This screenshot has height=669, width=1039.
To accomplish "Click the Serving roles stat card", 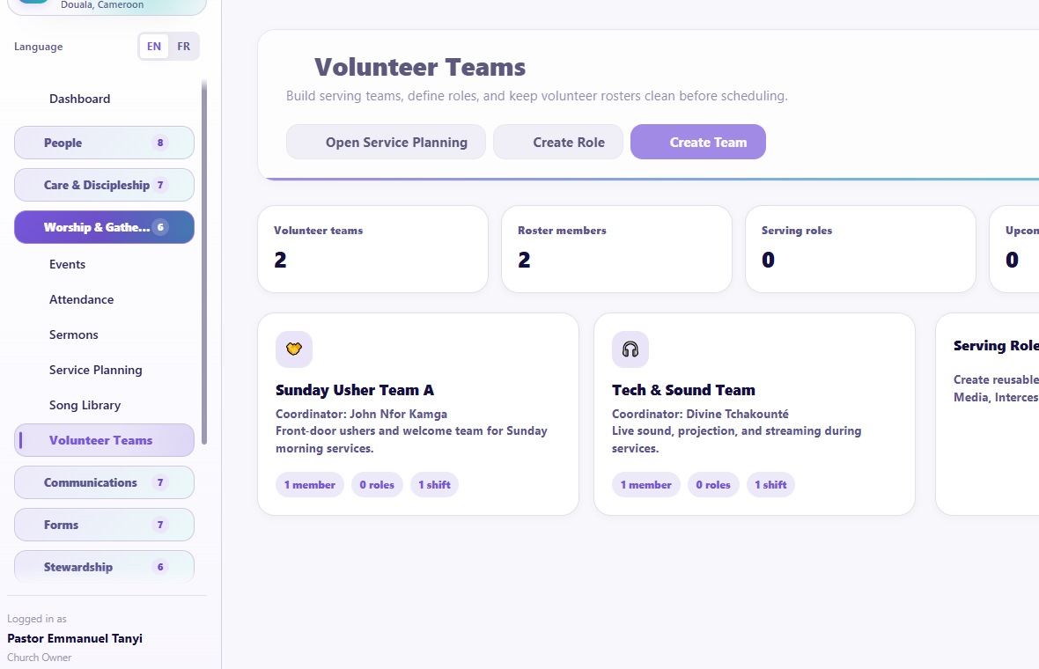I will [x=861, y=249].
